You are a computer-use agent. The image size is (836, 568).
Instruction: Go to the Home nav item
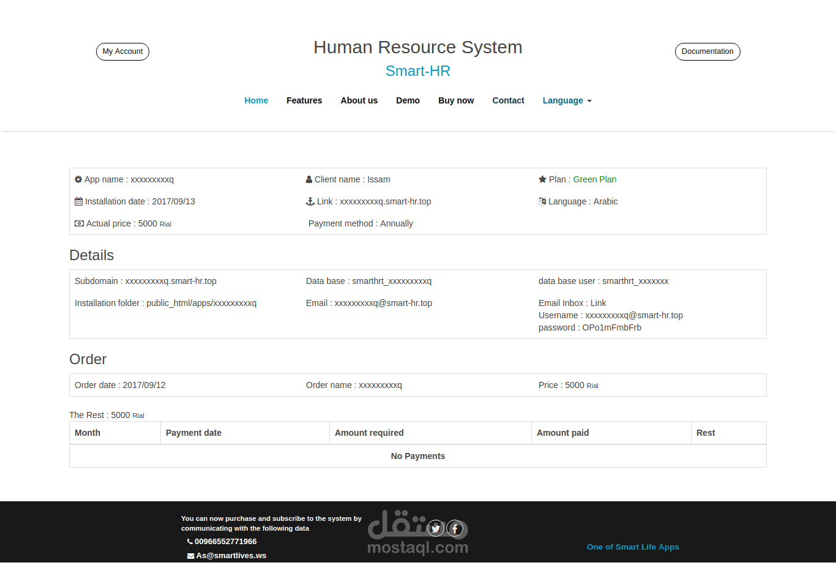pos(256,100)
